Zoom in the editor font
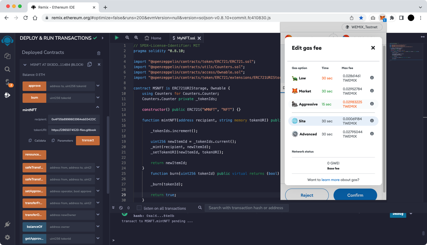This screenshot has width=427, height=245. point(136,38)
